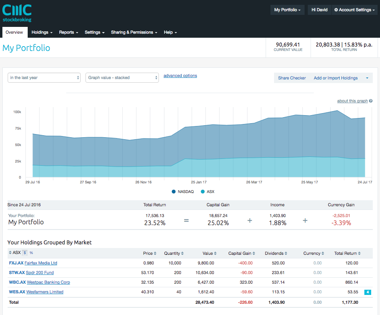
Task: Open the Holdings menu
Action: coord(42,33)
